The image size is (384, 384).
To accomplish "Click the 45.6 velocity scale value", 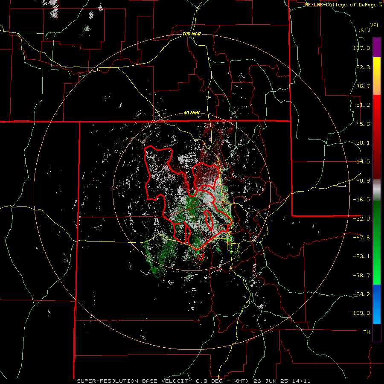I will point(363,124).
